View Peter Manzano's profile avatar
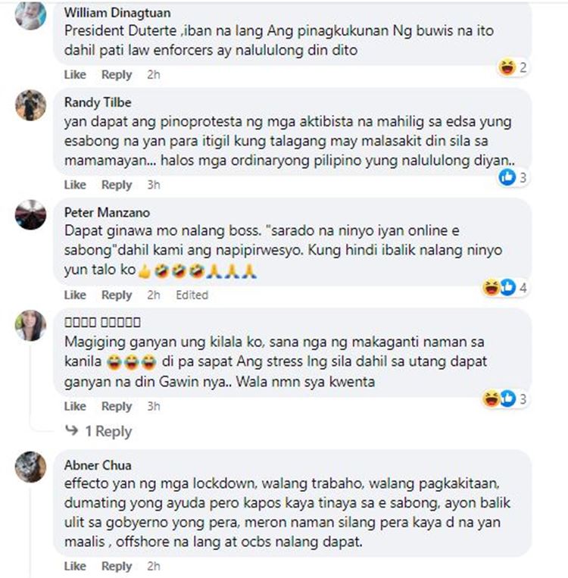The image size is (568, 578). click(x=30, y=215)
